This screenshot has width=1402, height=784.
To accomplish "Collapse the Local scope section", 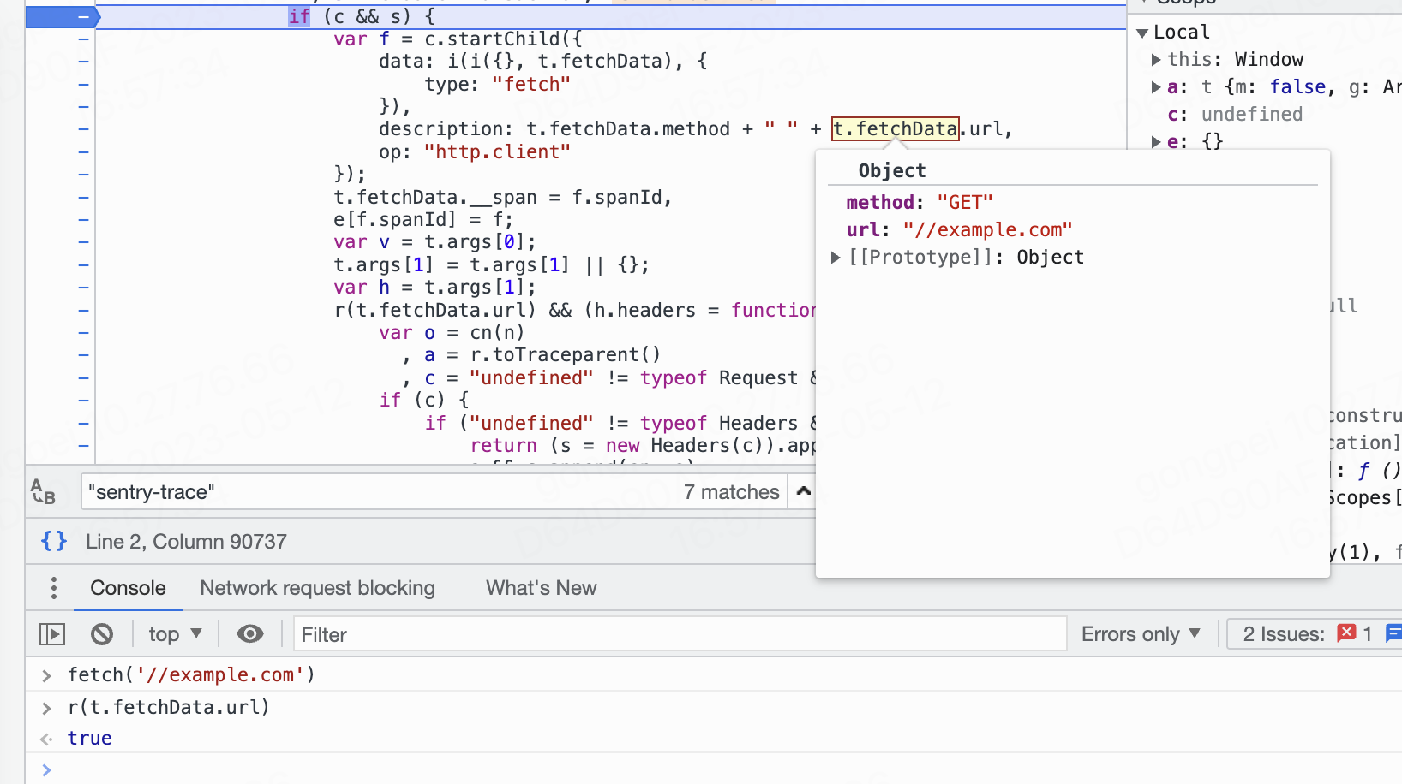I will pos(1143,32).
